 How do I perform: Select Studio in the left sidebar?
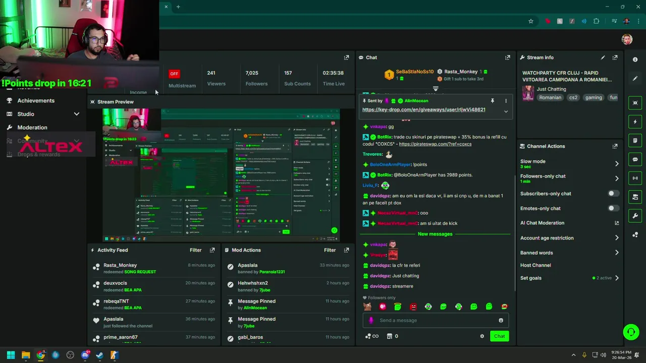[26, 114]
